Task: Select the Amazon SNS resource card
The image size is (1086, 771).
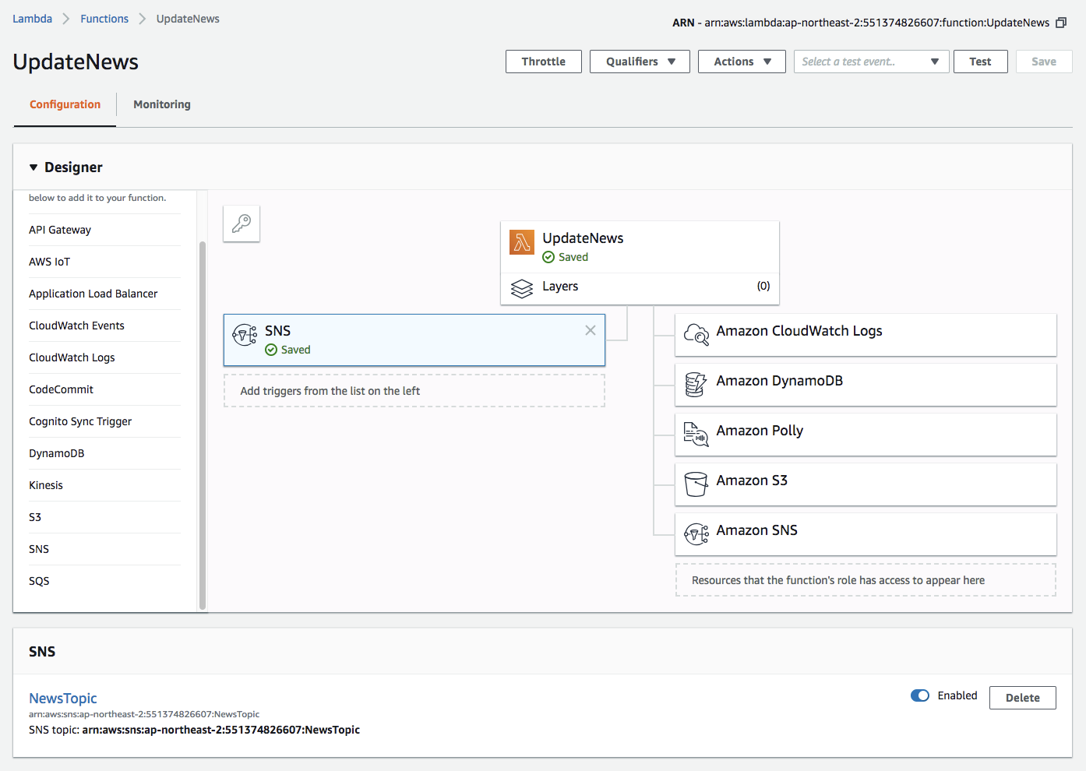Action: point(866,534)
